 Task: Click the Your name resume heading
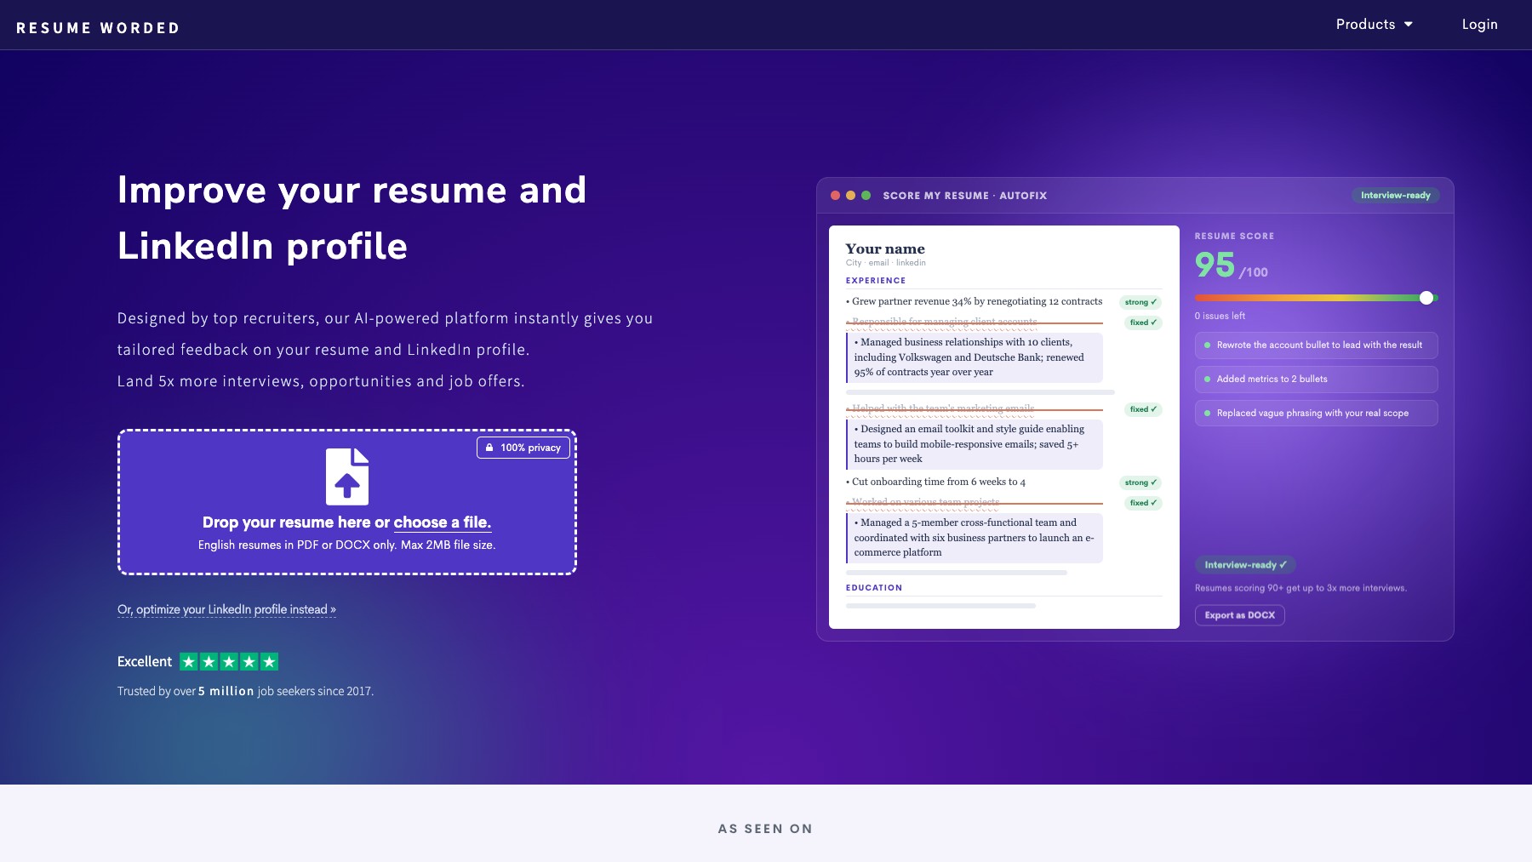click(x=885, y=248)
